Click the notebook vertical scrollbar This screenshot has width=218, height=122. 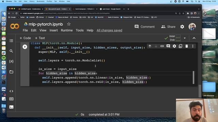click(200, 91)
